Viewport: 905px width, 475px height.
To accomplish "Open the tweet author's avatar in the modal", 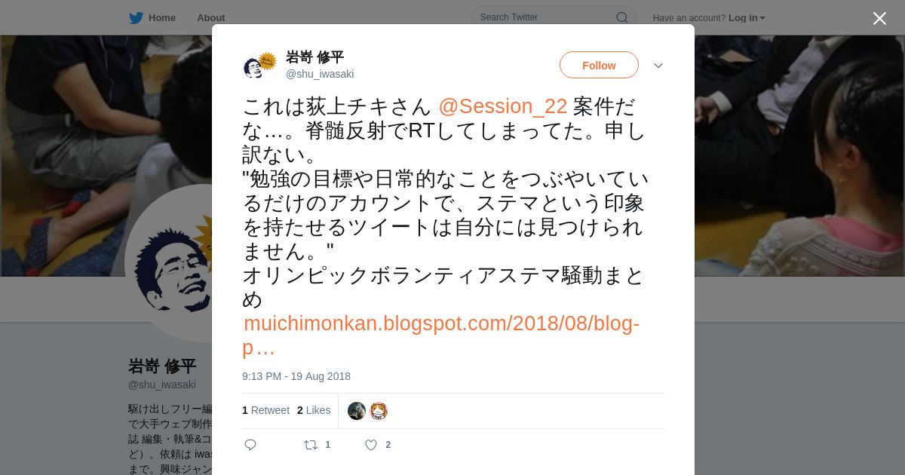I will (x=259, y=66).
